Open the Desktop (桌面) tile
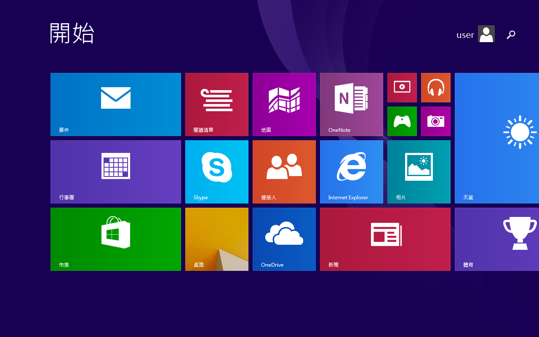This screenshot has width=539, height=337. point(217,239)
